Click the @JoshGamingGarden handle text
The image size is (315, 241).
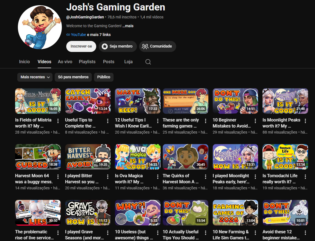click(x=85, y=17)
